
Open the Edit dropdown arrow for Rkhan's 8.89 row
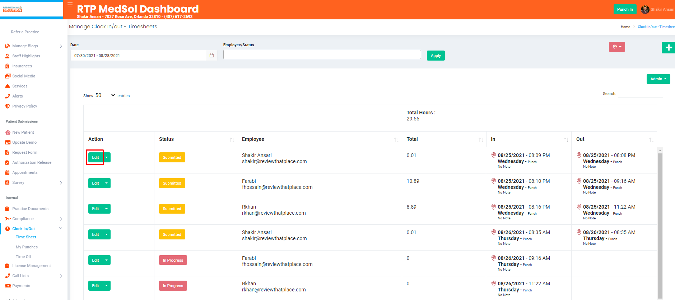(x=107, y=209)
